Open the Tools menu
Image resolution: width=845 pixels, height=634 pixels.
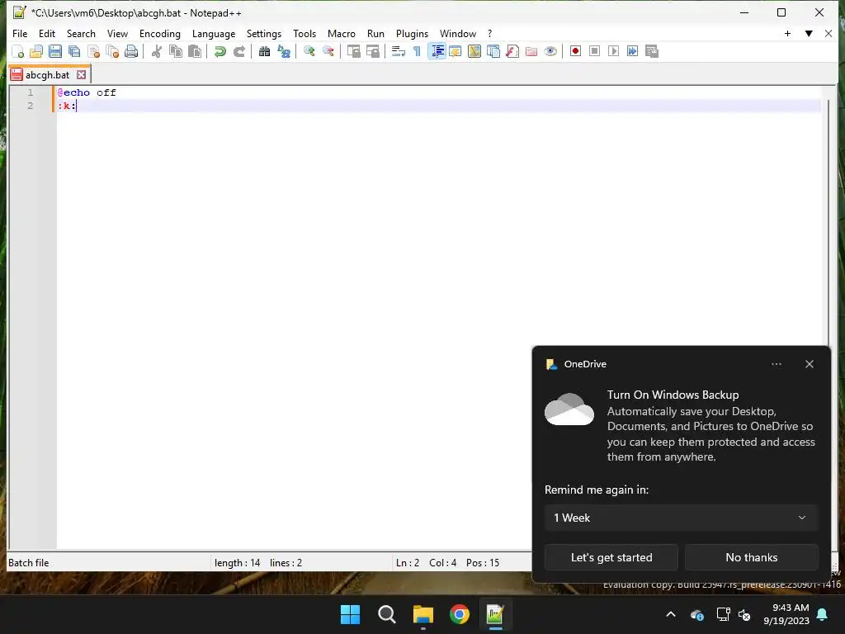[x=304, y=33]
